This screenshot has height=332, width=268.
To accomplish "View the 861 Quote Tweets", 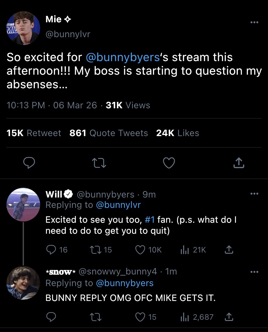I will pos(109,133).
